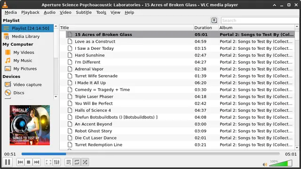
Task: Open the Playback menu
Action: 30,13
